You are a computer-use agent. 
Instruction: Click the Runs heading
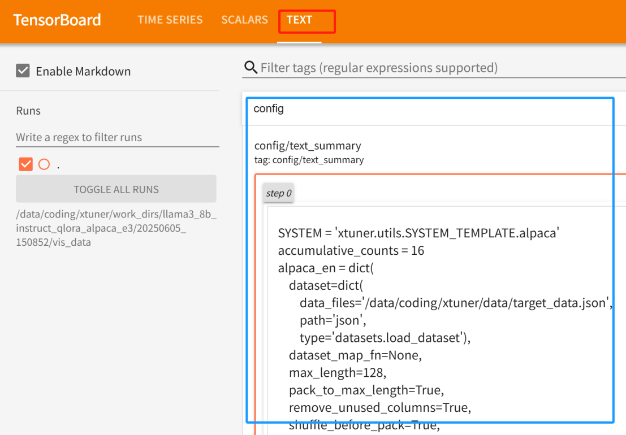(x=28, y=110)
